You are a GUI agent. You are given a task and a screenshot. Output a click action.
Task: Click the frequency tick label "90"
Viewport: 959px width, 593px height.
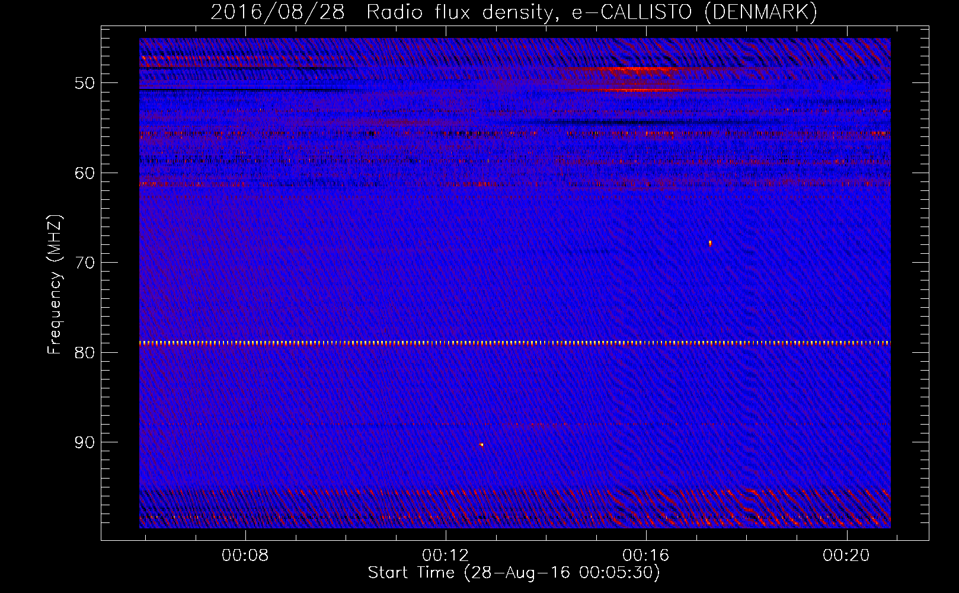tap(85, 442)
